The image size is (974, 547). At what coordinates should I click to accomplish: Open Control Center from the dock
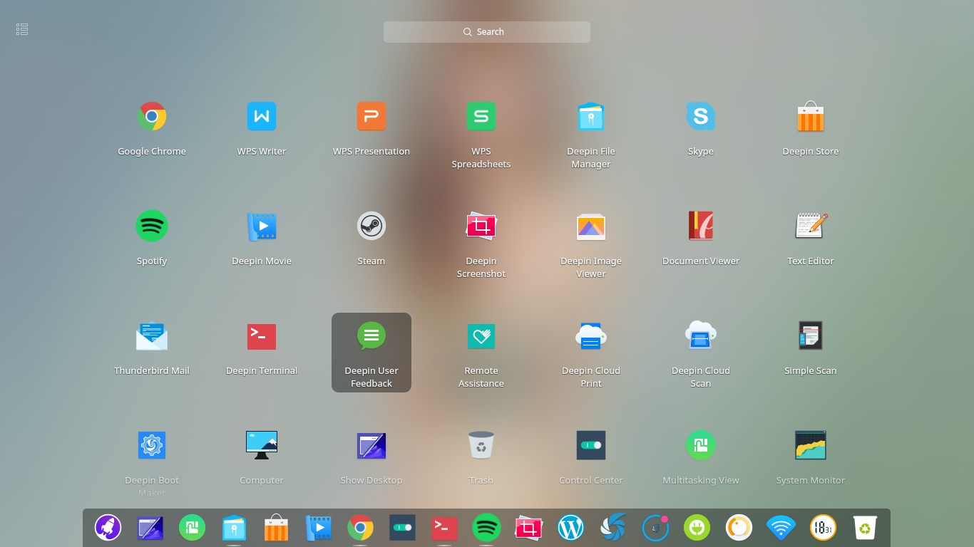pyautogui.click(x=403, y=528)
